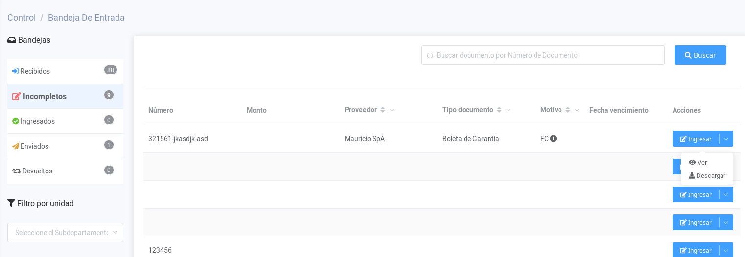This screenshot has height=257, width=745.
Task: Open the Tipo documento filter chevron
Action: [x=508, y=110]
